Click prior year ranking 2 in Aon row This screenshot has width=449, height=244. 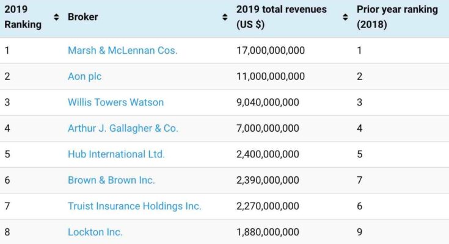[x=360, y=76]
